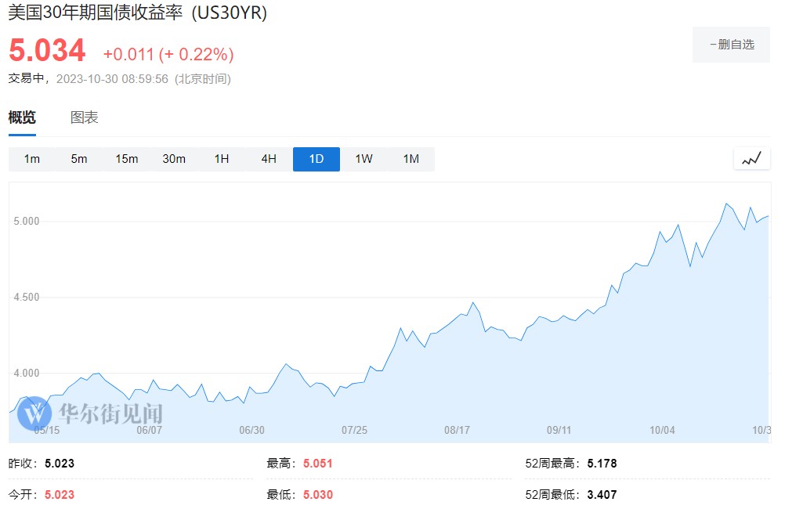This screenshot has width=785, height=509.
Task: Click the US30YR title heading
Action: (x=138, y=14)
